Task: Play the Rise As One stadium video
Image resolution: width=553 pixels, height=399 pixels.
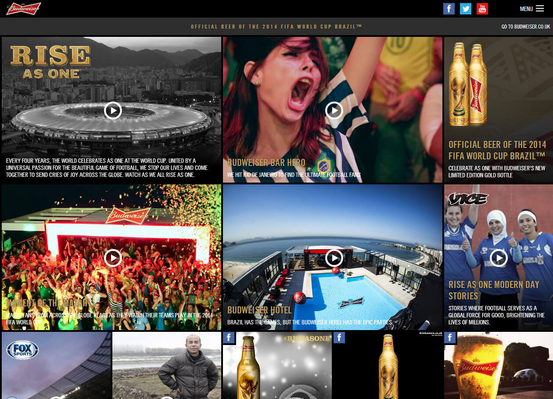Action: click(113, 111)
